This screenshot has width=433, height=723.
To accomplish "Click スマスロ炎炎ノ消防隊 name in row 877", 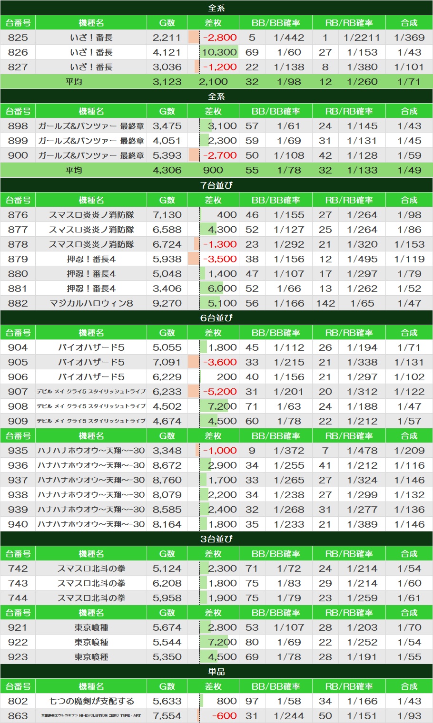I will pyautogui.click(x=91, y=230).
